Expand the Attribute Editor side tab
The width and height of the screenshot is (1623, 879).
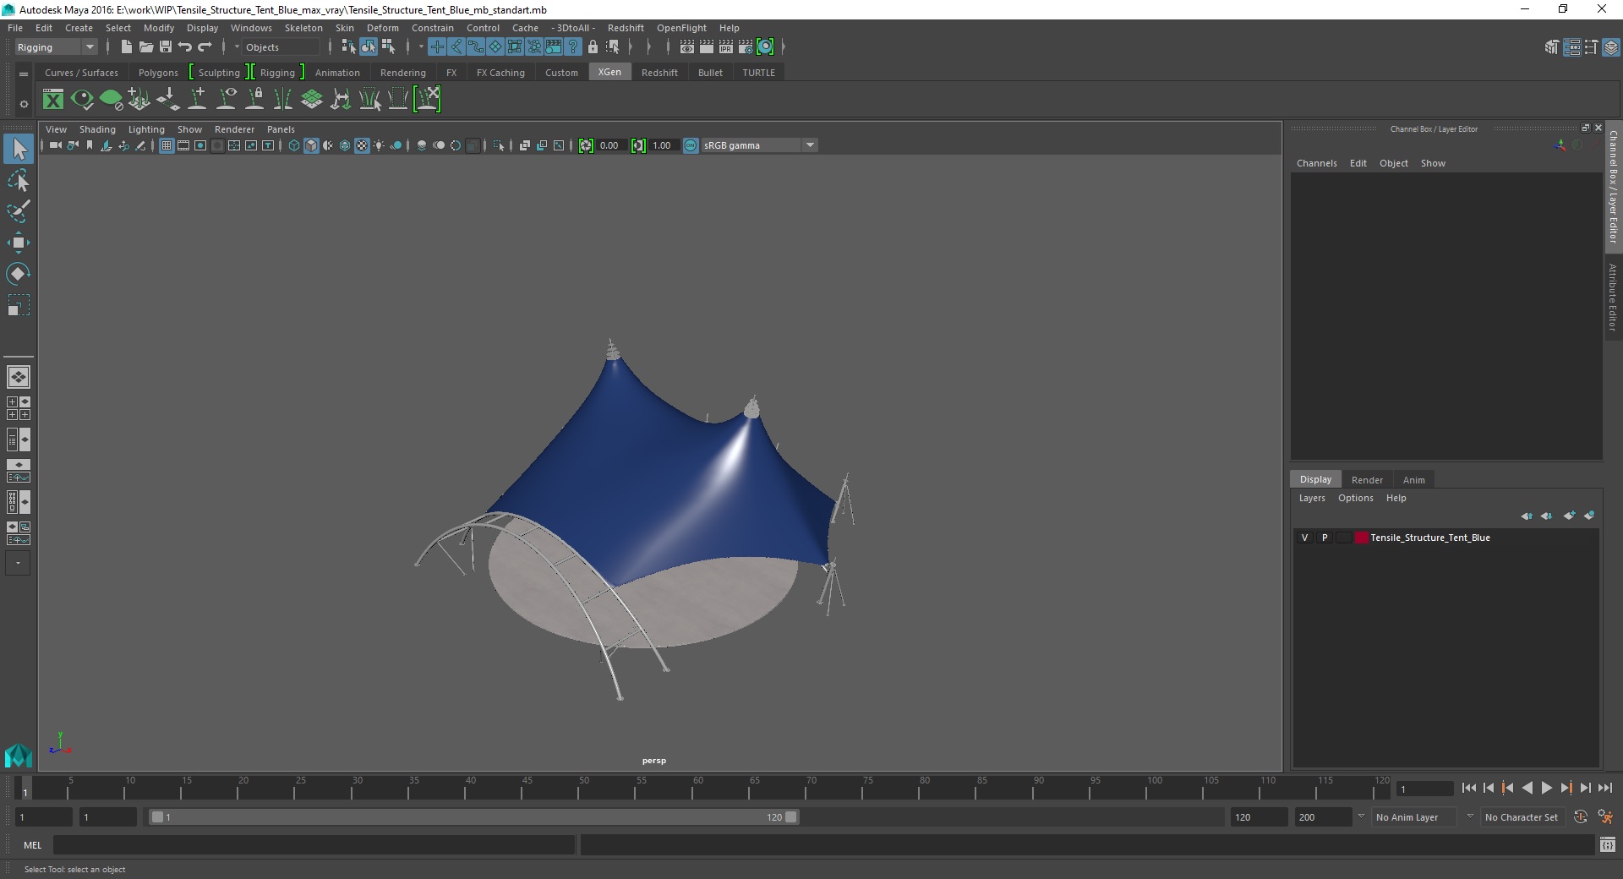click(x=1613, y=297)
